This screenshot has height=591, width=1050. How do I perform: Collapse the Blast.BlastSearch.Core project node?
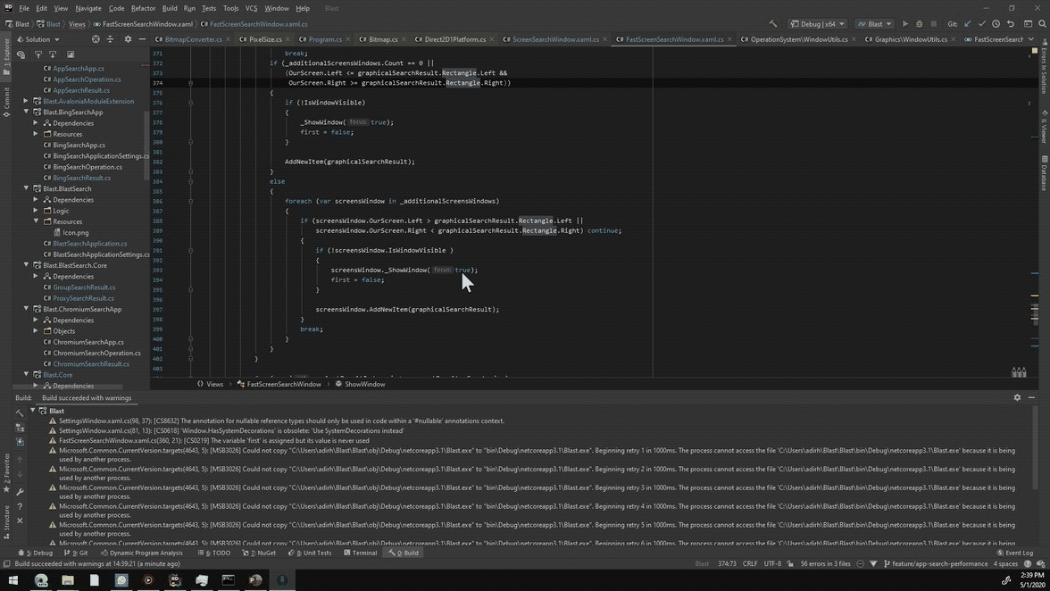[x=26, y=265]
